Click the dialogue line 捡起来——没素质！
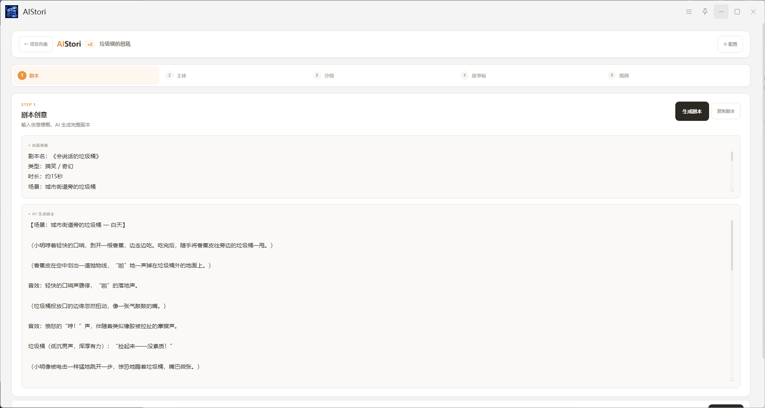This screenshot has height=408, width=765. click(x=101, y=346)
